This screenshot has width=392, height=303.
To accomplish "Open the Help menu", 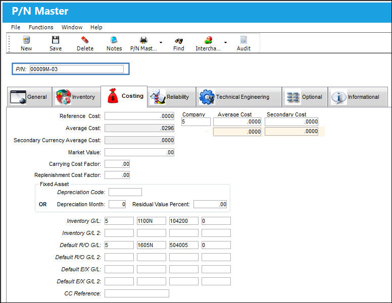I will pyautogui.click(x=96, y=27).
